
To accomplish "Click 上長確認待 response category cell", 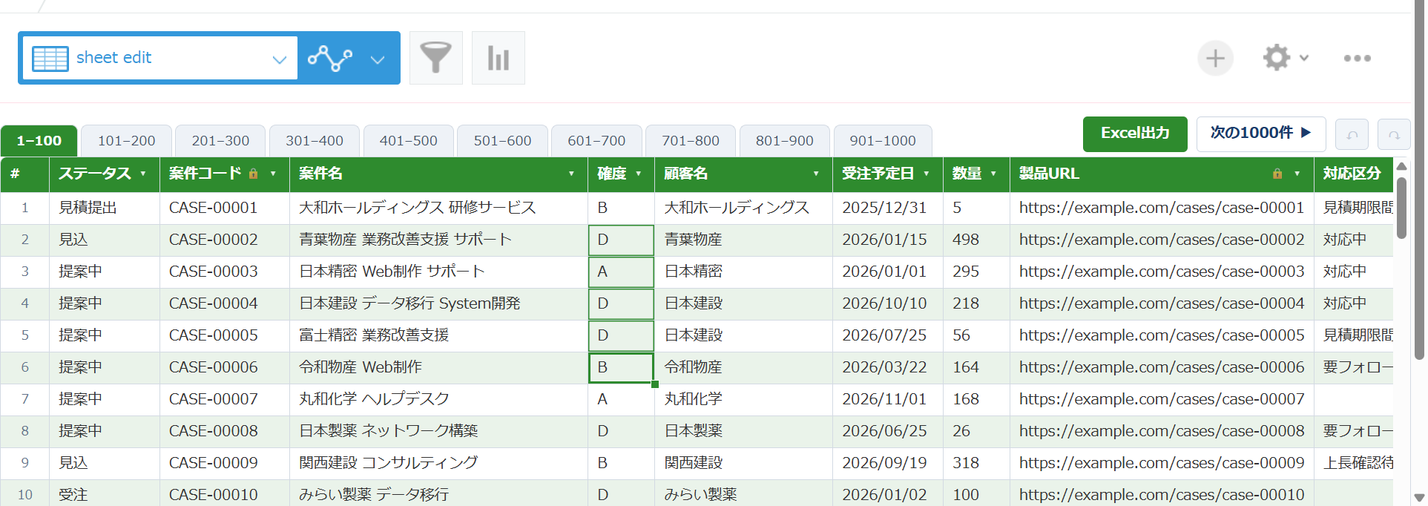I will pos(1353,463).
